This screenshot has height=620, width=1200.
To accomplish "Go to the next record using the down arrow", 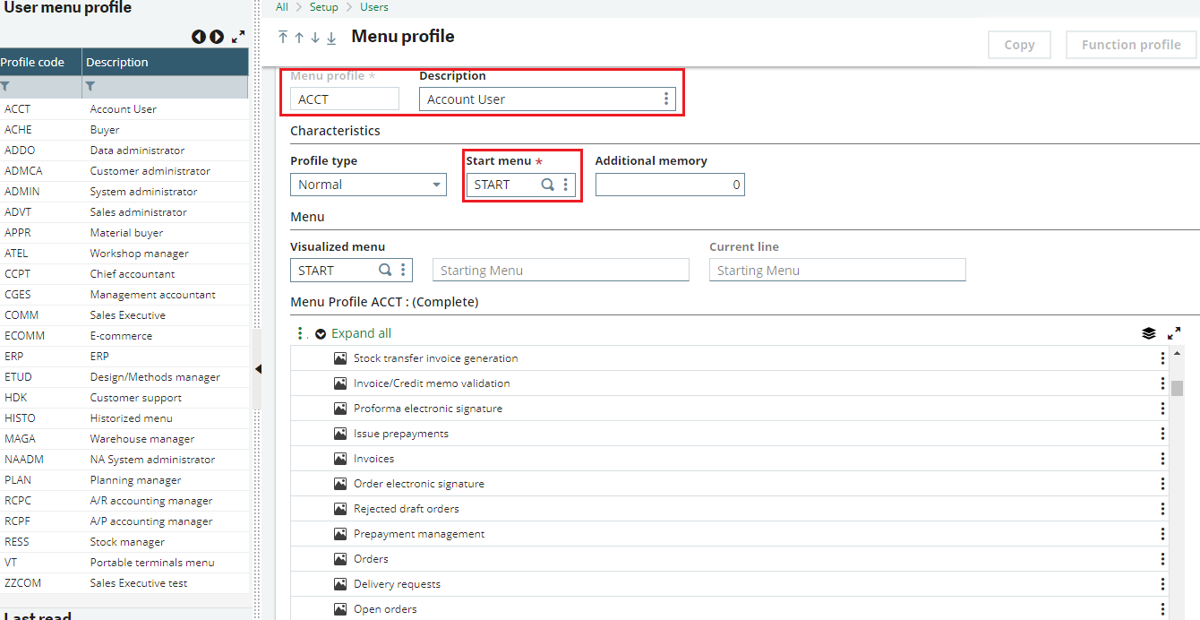I will click(314, 39).
